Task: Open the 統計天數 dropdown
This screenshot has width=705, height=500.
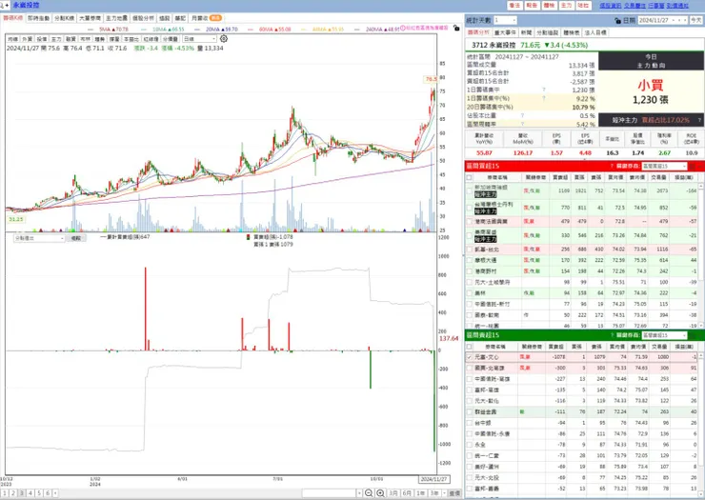Action: pyautogui.click(x=505, y=20)
